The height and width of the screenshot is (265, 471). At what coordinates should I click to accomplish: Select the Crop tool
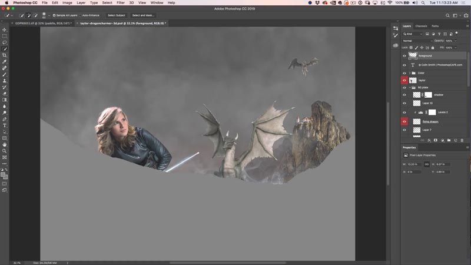5,55
